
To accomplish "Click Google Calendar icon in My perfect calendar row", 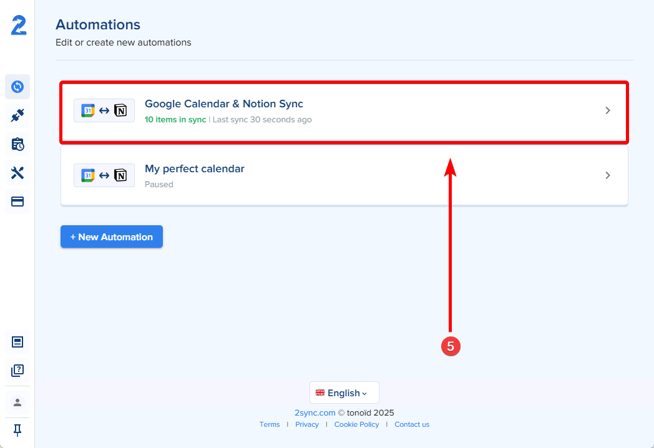I will coord(88,175).
